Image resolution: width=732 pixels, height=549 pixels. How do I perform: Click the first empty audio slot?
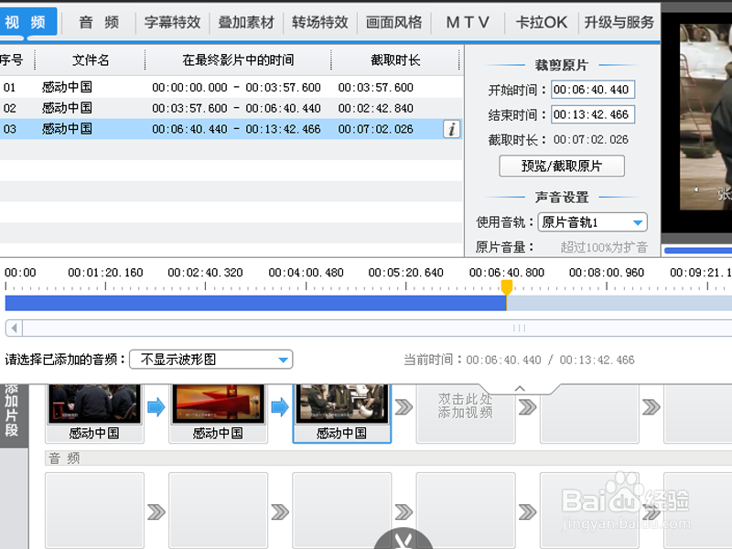[94, 511]
